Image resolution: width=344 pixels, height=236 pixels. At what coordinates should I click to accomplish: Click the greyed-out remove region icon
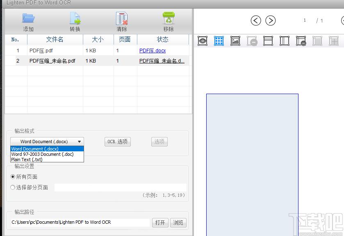pyautogui.click(x=252, y=41)
